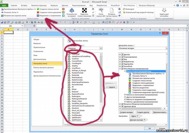This screenshot has height=133, width=189.
Task: Toggle the 'Вид' tab checkbox
Action: (x=122, y=59)
